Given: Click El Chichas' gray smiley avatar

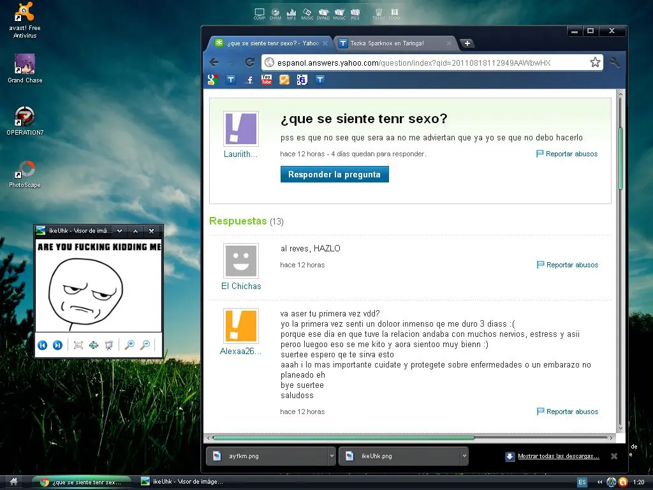Looking at the screenshot, I should [241, 261].
